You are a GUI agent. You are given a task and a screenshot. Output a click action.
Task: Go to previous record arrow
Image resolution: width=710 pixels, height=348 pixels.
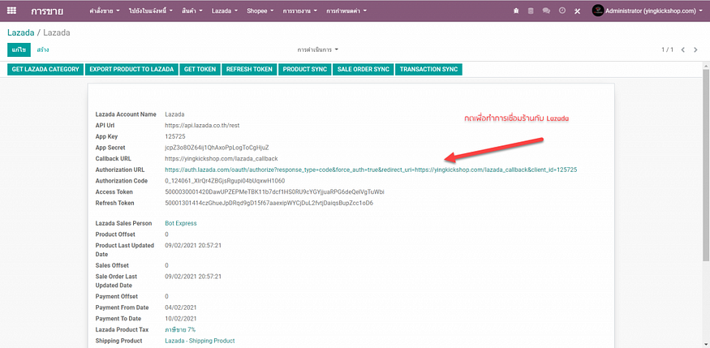[x=683, y=49]
